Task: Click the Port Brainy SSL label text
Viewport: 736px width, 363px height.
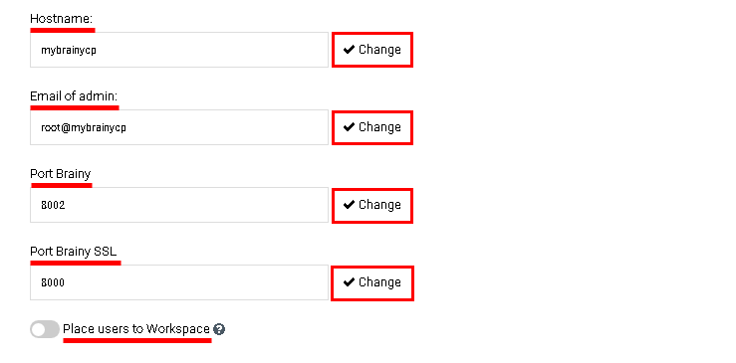Action: click(x=74, y=252)
